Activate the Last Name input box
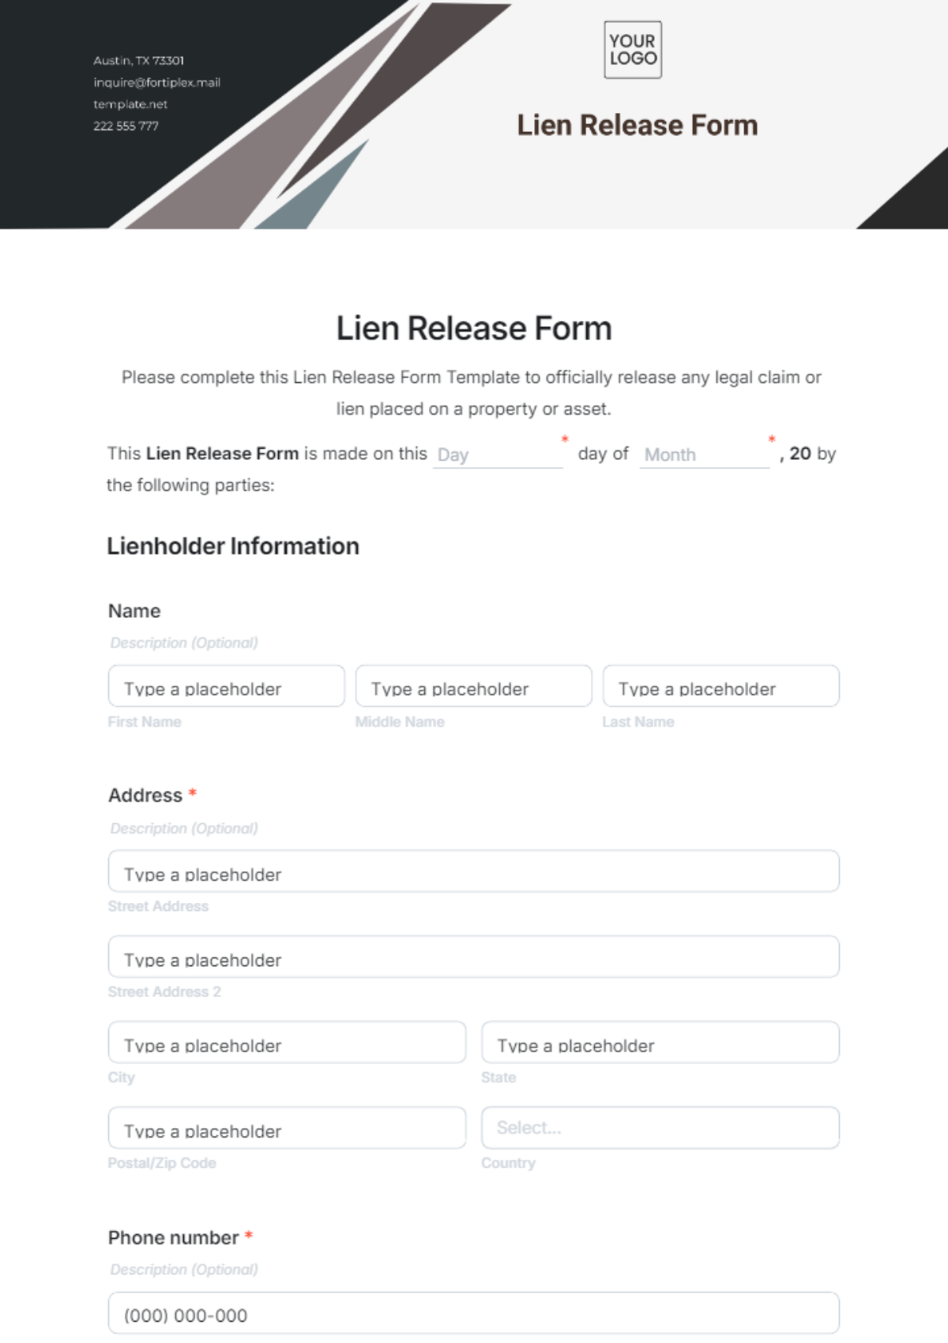Viewport: 948px width, 1343px height. click(x=721, y=686)
